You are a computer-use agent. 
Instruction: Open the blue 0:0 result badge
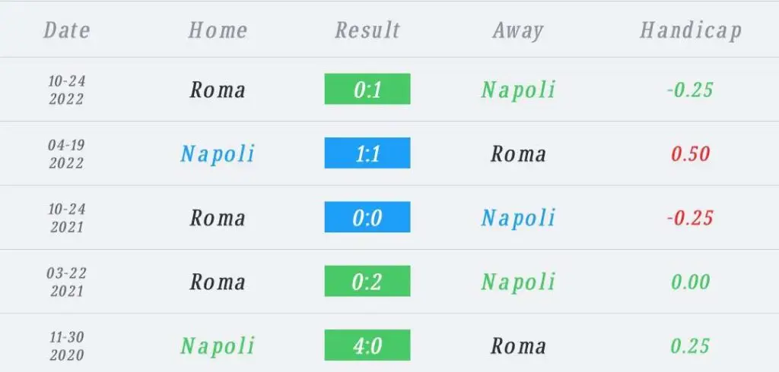(x=367, y=217)
